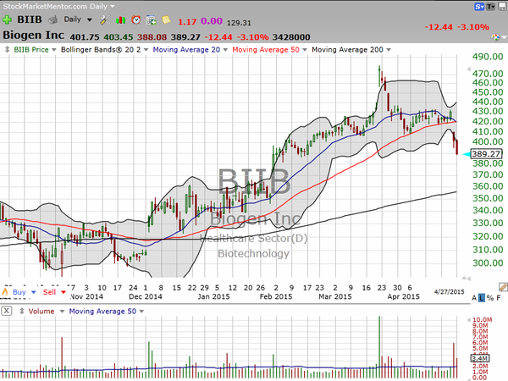Open the Volume indicator dropdown arrow

62,312
